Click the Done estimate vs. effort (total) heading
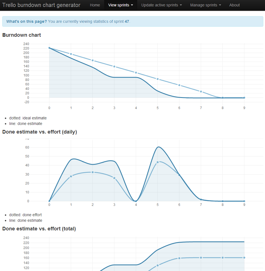This screenshot has height=271, width=265. (39, 229)
